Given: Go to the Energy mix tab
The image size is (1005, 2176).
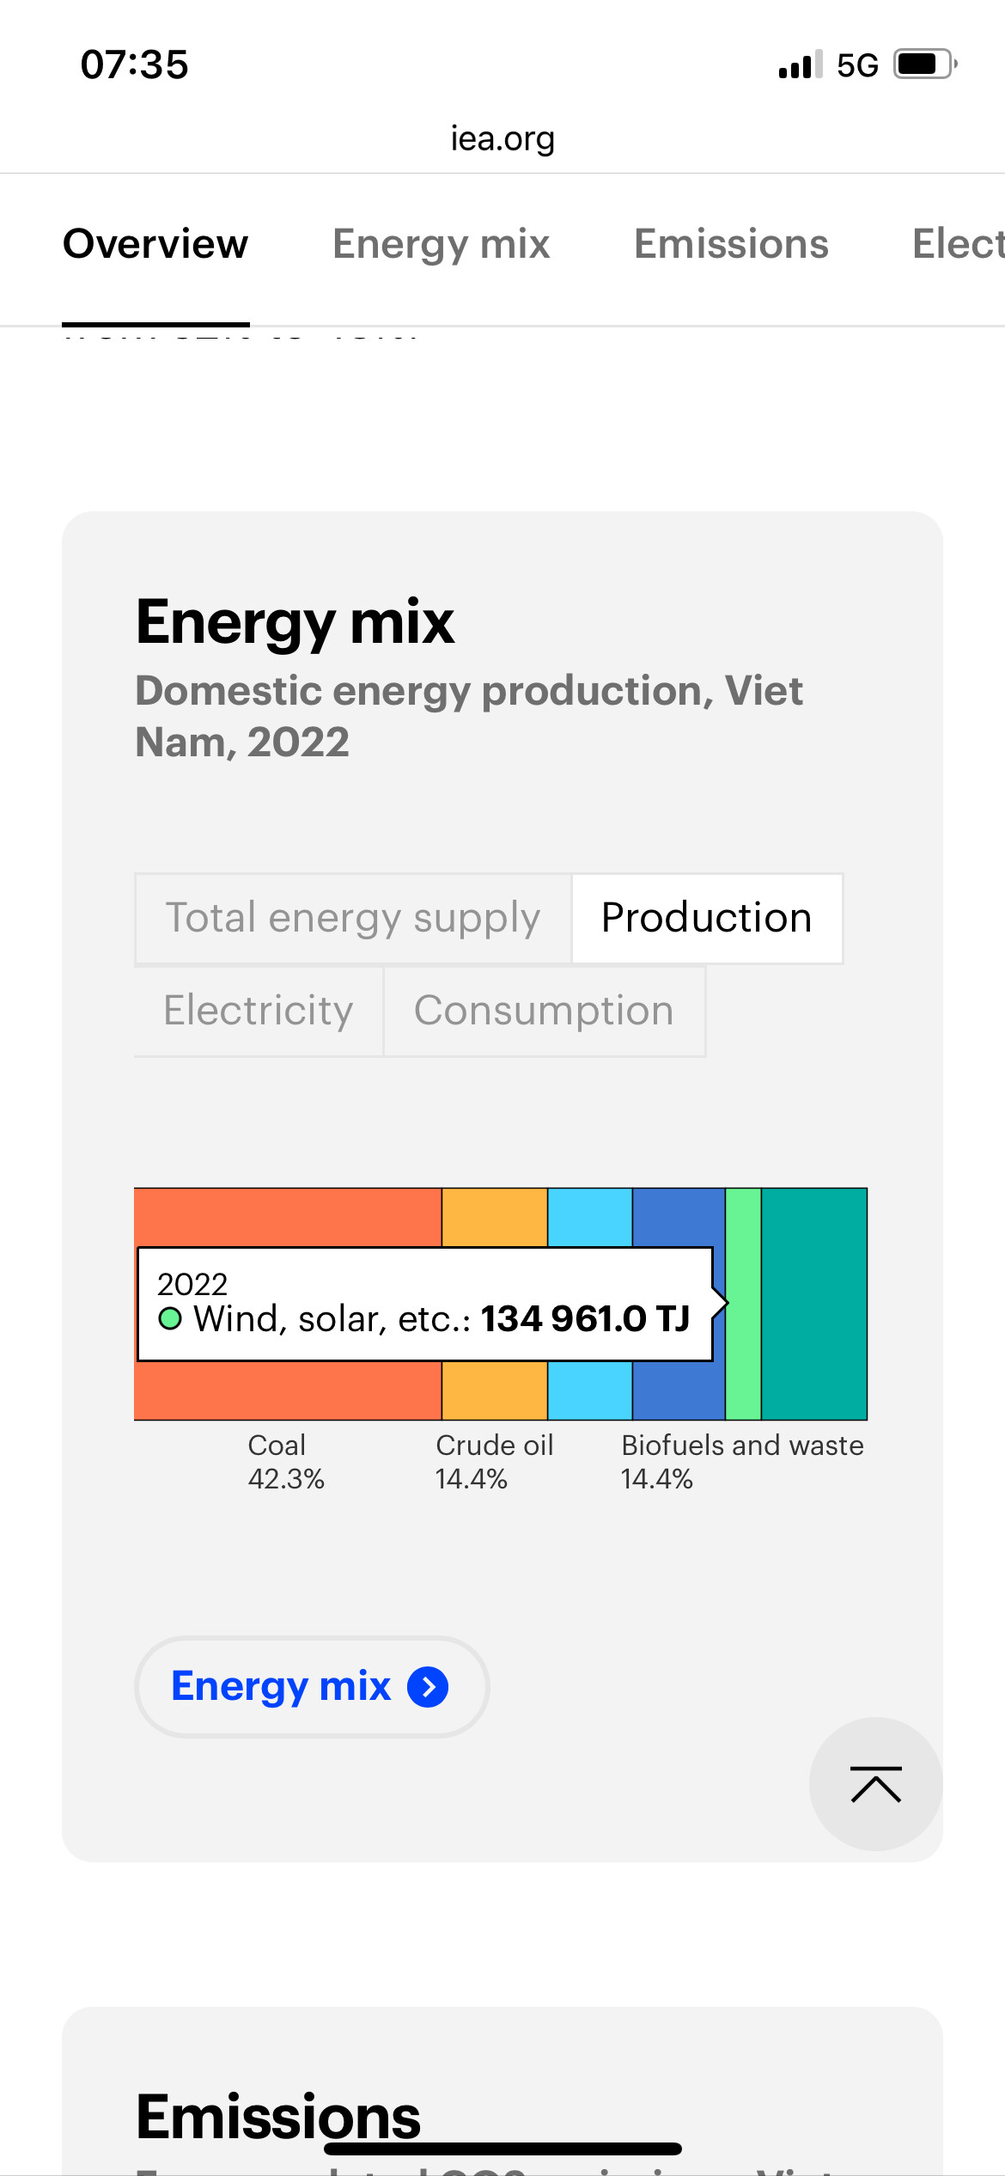Looking at the screenshot, I should pyautogui.click(x=441, y=244).
